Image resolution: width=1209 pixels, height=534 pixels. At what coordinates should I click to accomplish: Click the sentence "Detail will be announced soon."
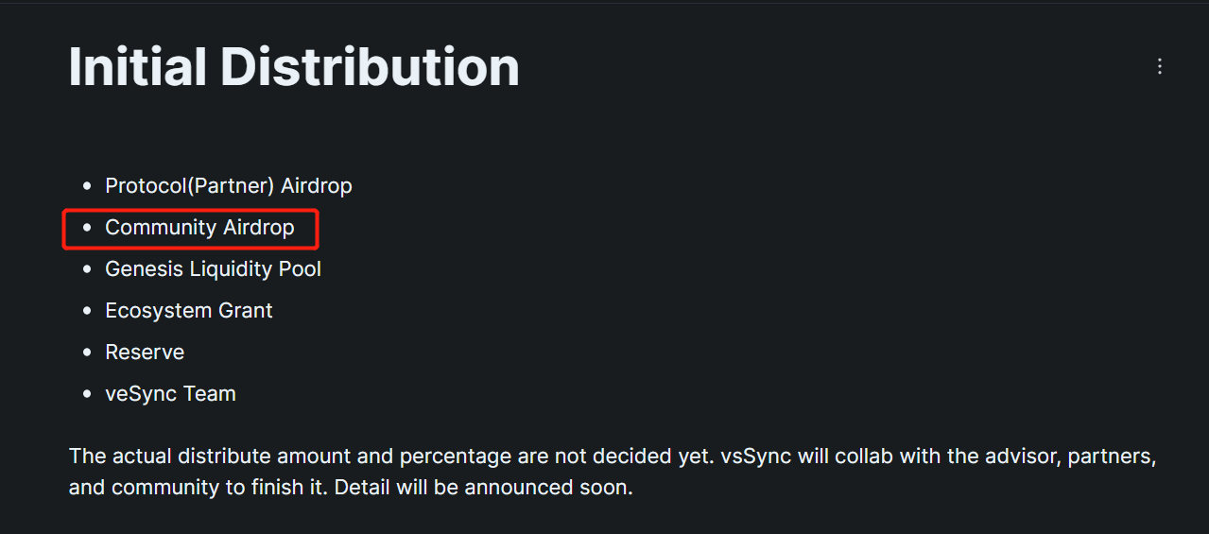pos(483,489)
